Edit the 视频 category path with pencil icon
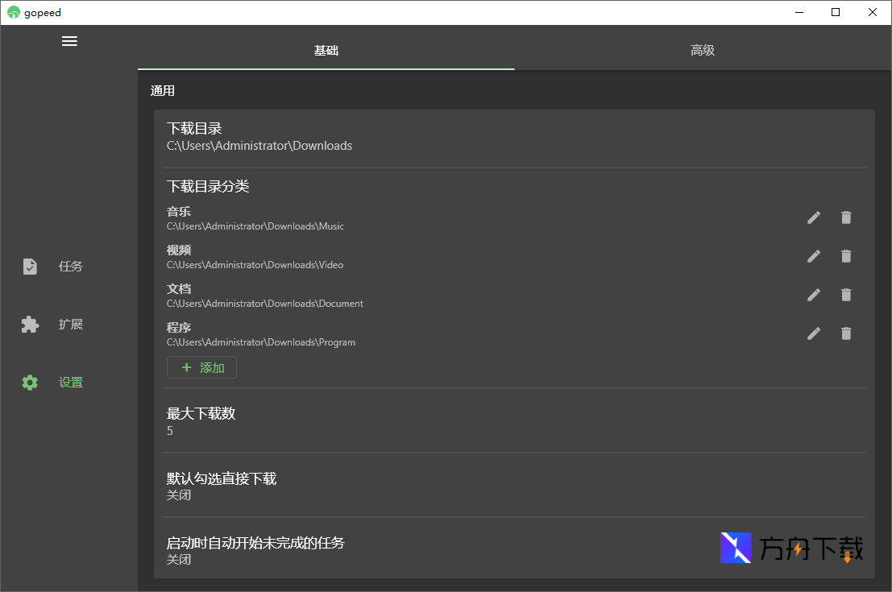The width and height of the screenshot is (892, 592). point(813,256)
